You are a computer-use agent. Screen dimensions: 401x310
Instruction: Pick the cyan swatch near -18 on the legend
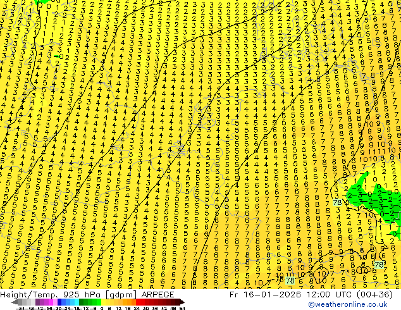[77, 302]
